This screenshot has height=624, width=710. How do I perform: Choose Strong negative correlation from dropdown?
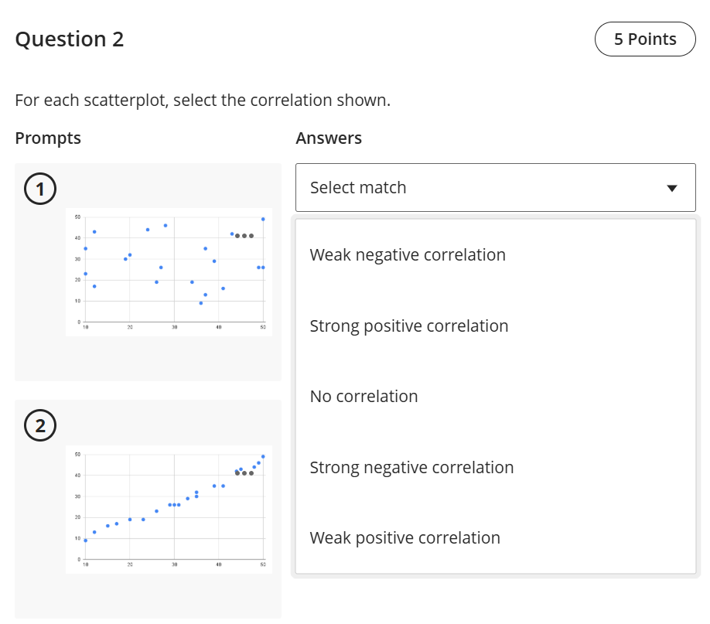tap(411, 467)
